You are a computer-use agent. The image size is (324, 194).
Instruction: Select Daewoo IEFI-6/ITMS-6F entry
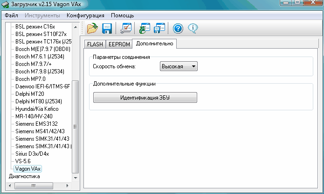point(42,86)
